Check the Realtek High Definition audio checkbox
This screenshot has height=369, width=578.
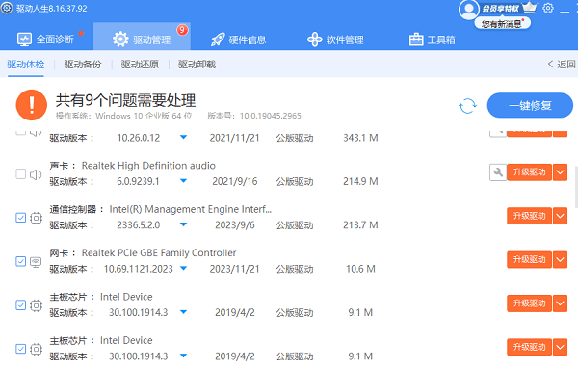click(20, 174)
